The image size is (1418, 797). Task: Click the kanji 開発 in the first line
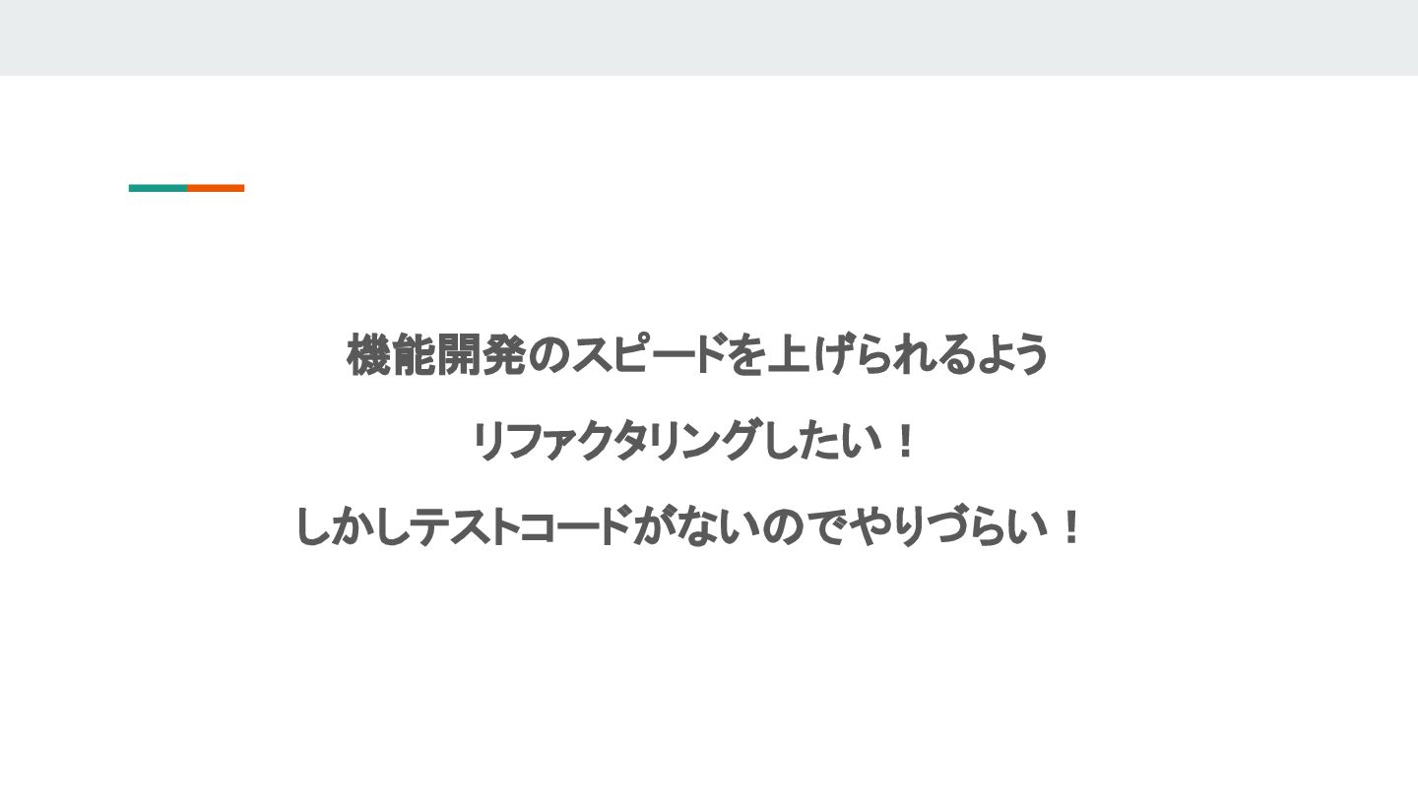click(x=482, y=355)
